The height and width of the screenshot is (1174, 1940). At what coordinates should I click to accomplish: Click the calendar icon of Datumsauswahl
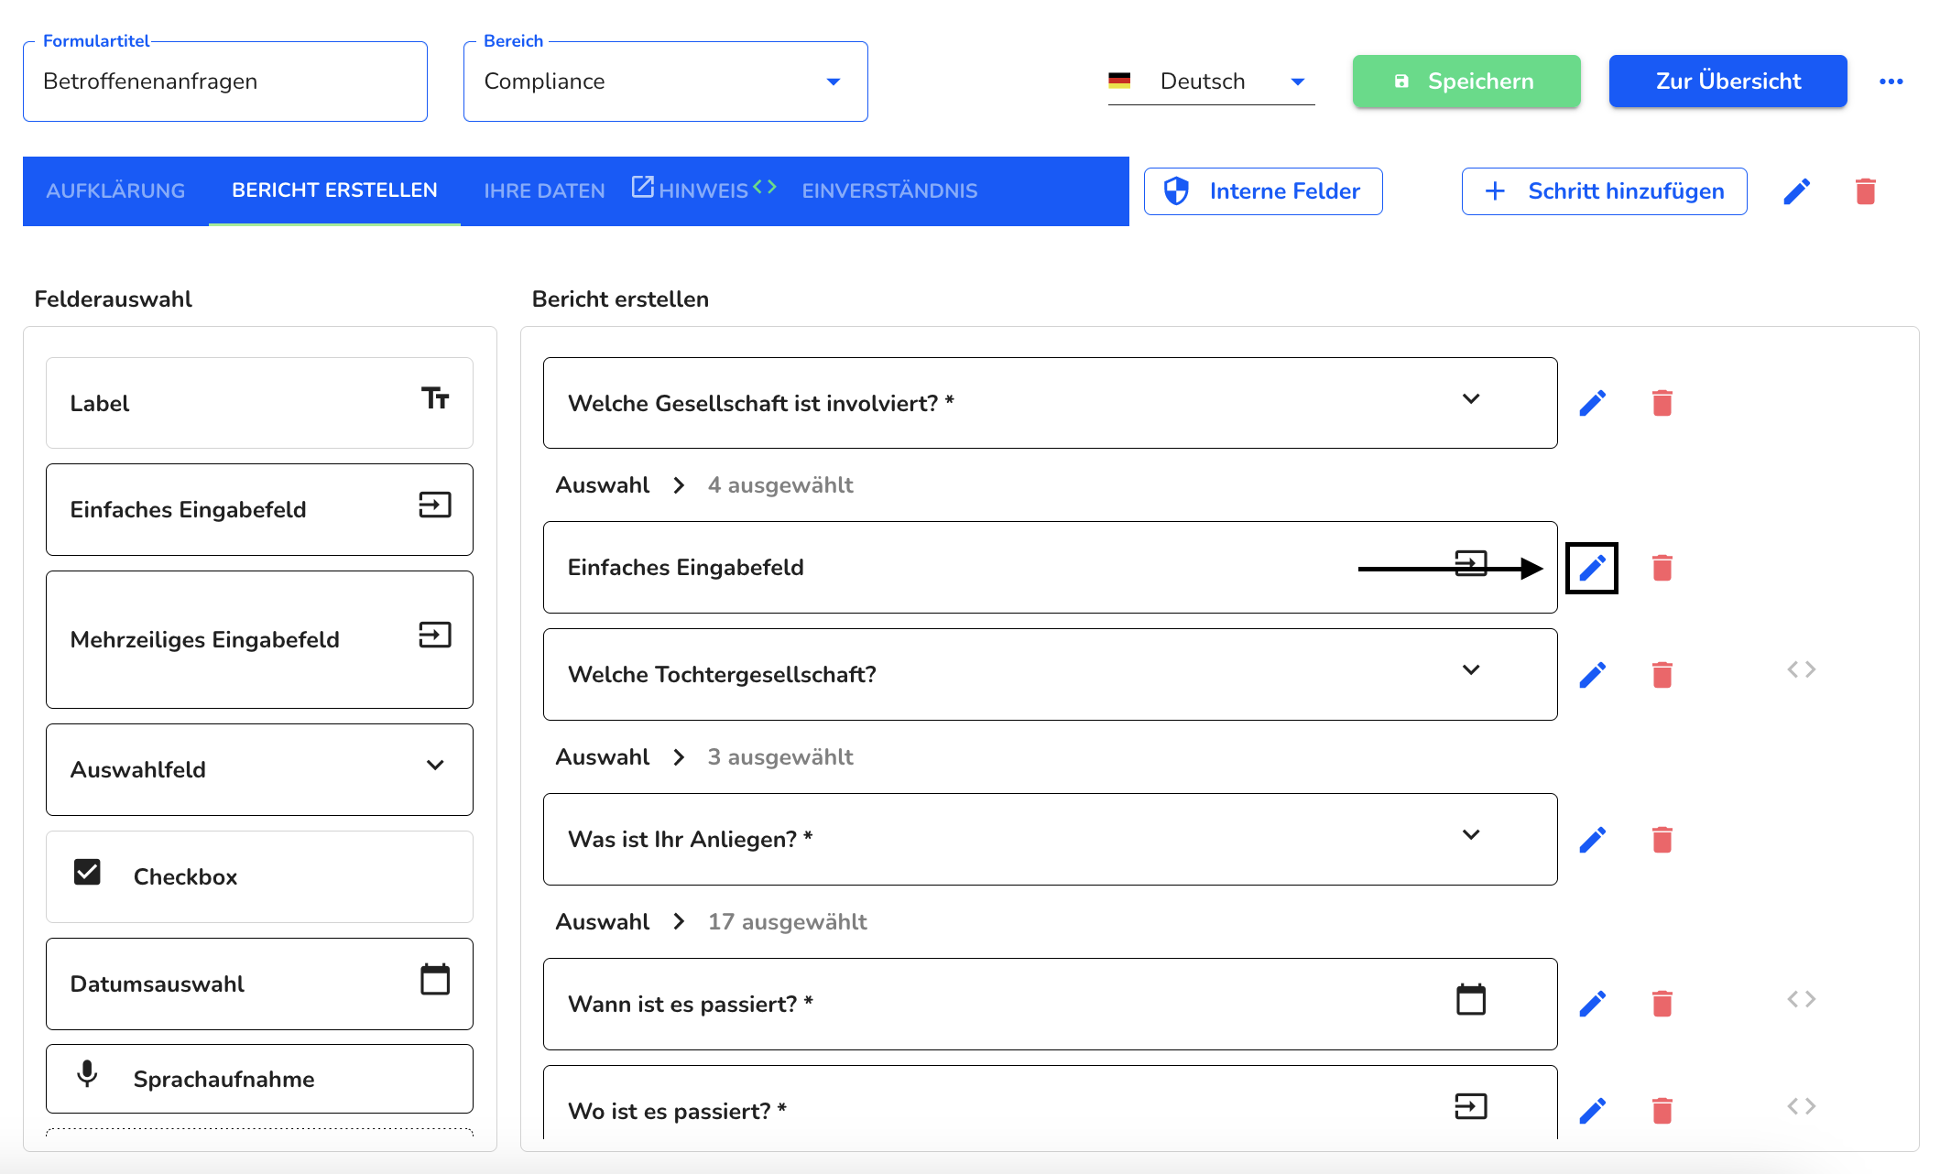[x=435, y=979]
